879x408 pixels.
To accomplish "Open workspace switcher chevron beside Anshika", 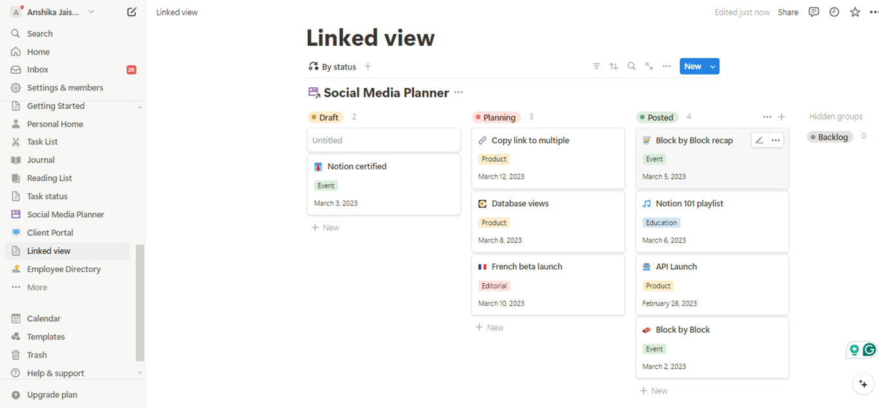I will click(91, 12).
